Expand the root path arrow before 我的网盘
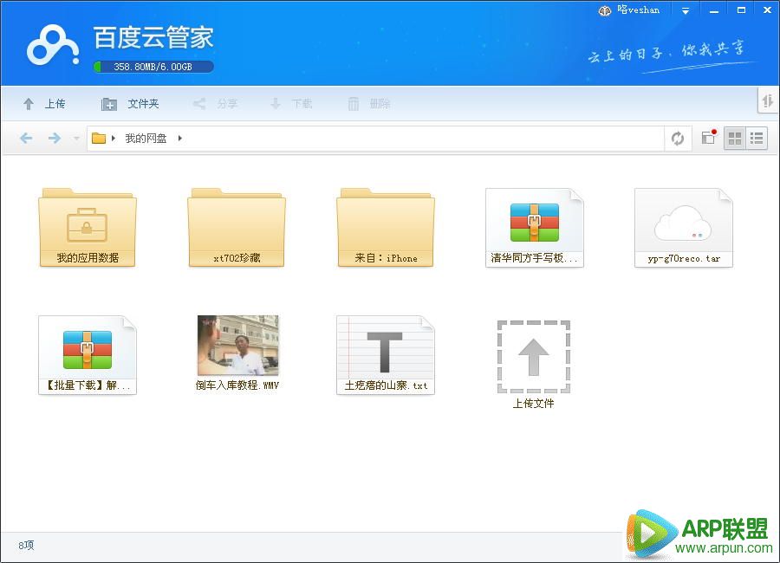This screenshot has height=563, width=780. (114, 138)
